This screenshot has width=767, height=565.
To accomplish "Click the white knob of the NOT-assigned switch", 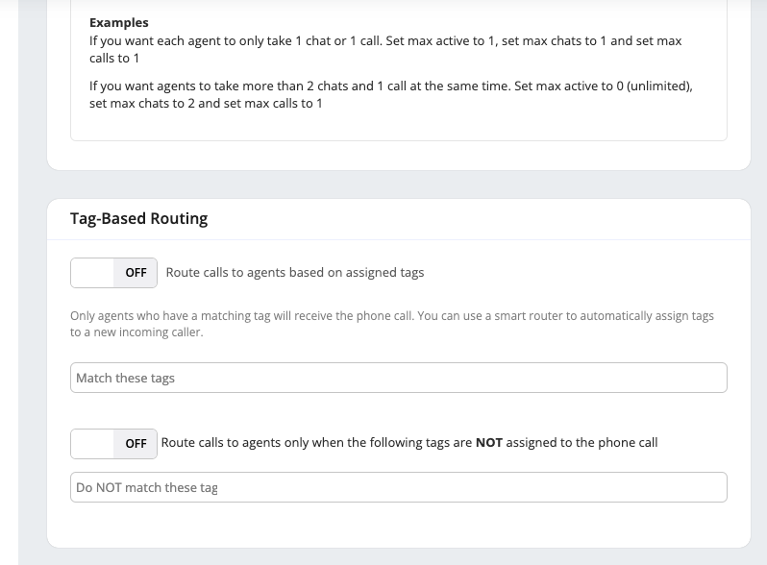I will tap(93, 444).
